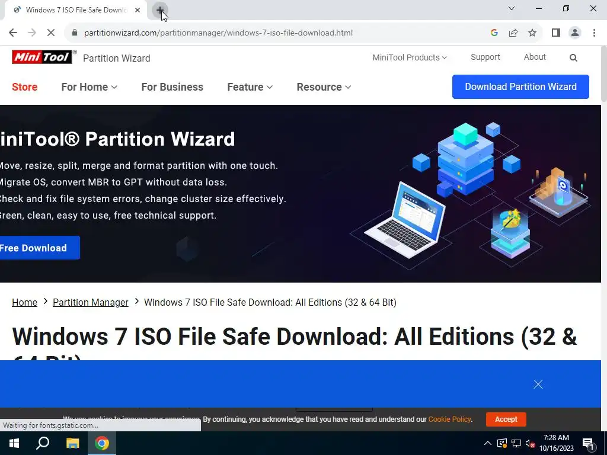This screenshot has height=455, width=607.
Task: Click the Chrome taskbar icon
Action: pos(102,443)
